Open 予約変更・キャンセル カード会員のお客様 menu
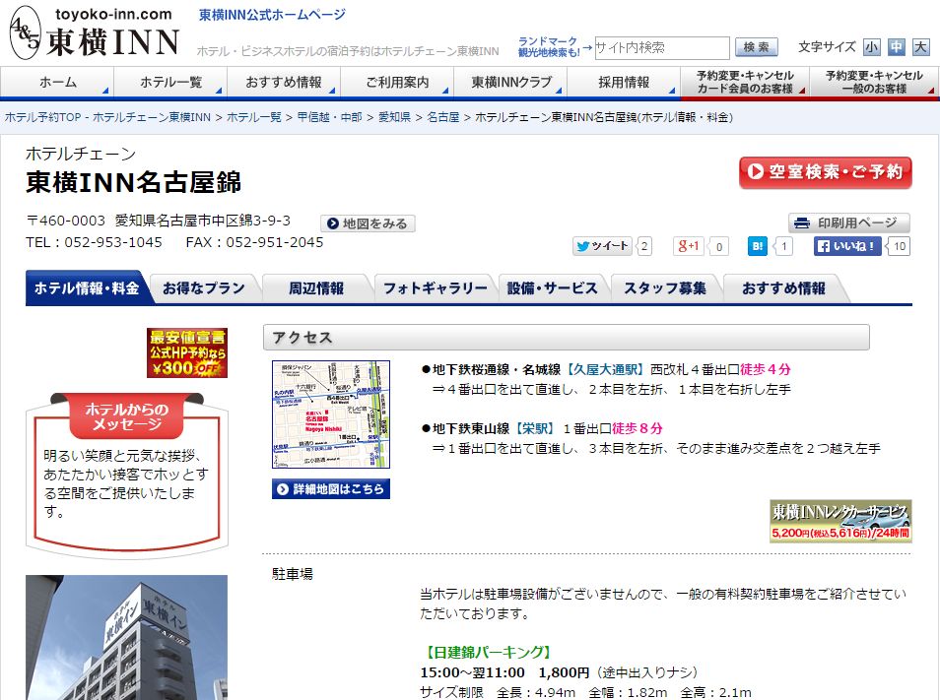Image resolution: width=940 pixels, height=700 pixels. point(745,82)
